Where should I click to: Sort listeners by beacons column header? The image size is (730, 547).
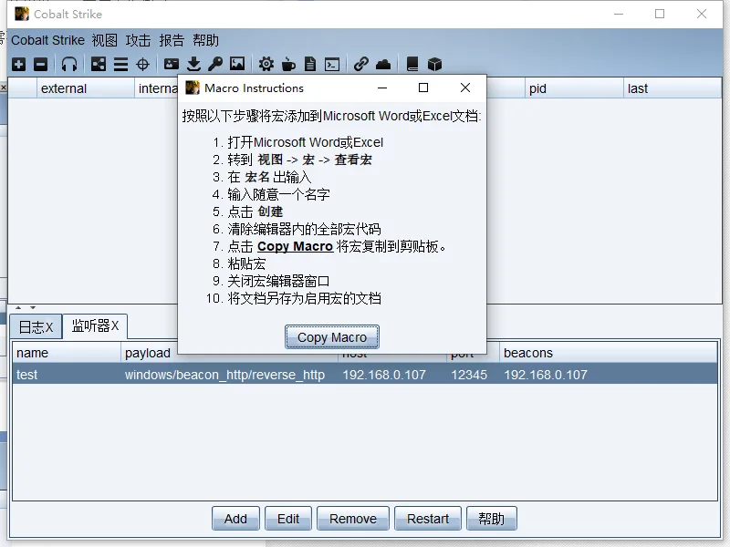coord(608,353)
